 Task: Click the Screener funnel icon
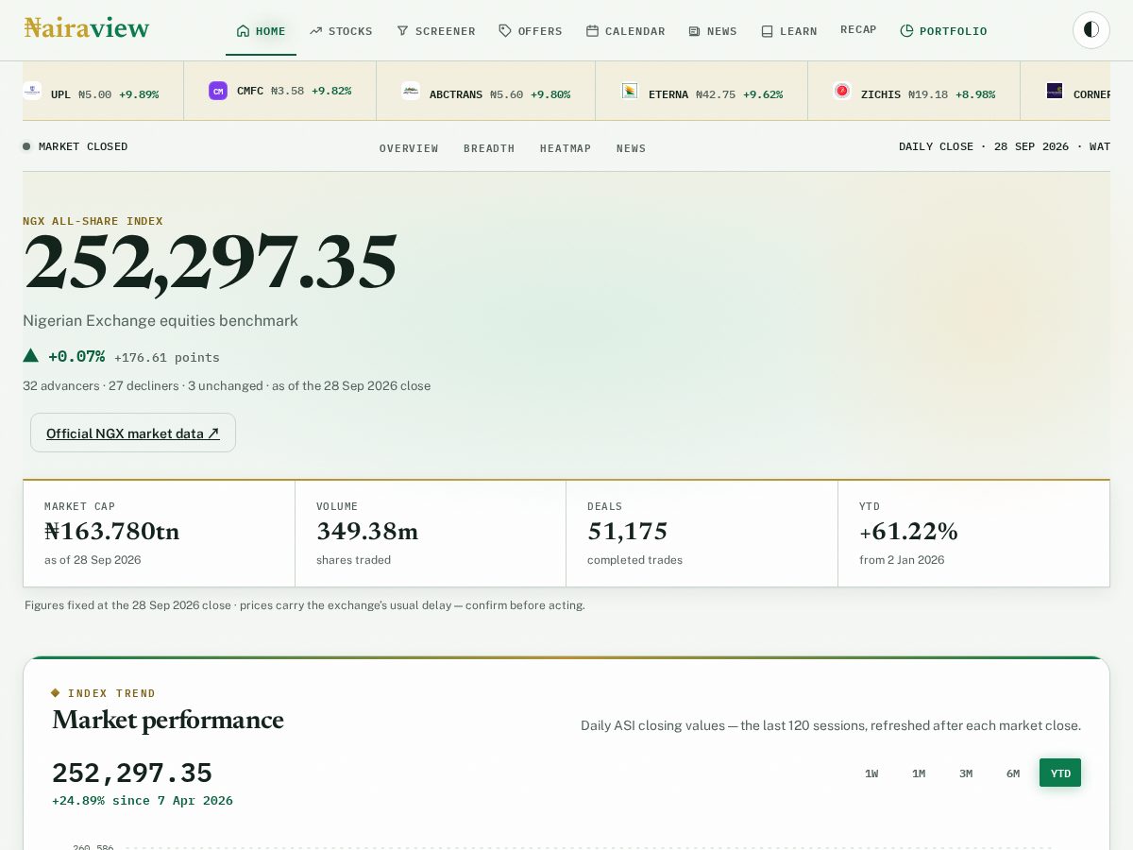[x=403, y=31]
